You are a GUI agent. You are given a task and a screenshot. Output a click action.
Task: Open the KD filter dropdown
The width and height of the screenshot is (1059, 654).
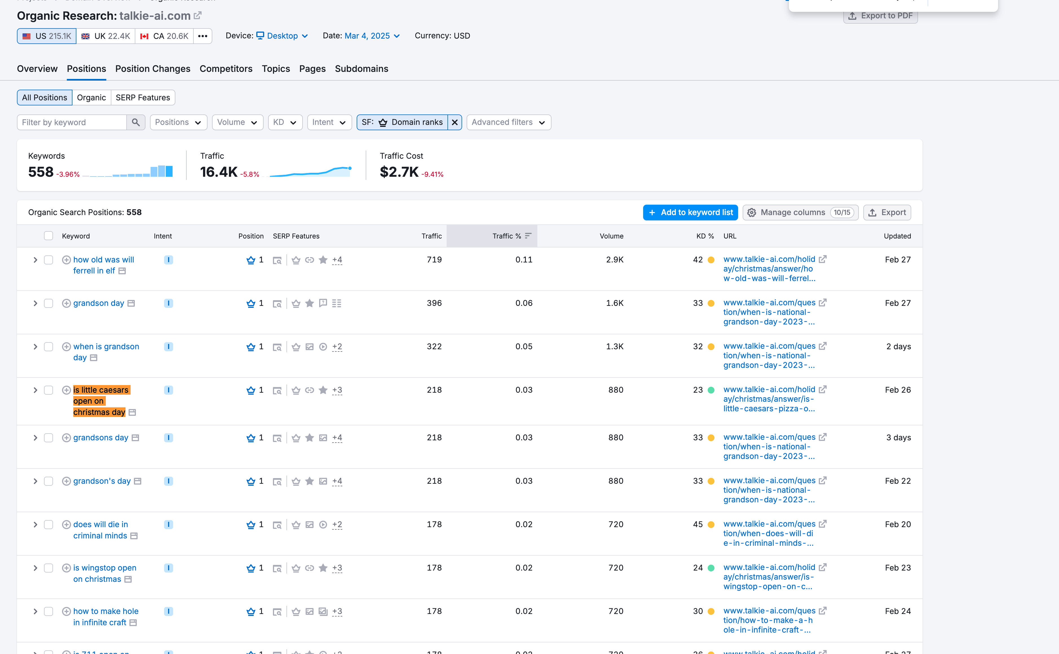coord(285,122)
